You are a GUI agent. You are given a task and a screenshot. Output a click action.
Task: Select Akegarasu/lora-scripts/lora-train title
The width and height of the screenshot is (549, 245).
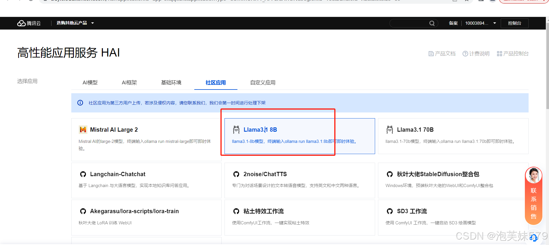pyautogui.click(x=134, y=211)
